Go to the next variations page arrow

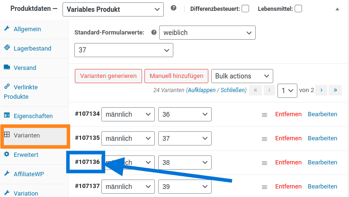[x=322, y=90]
